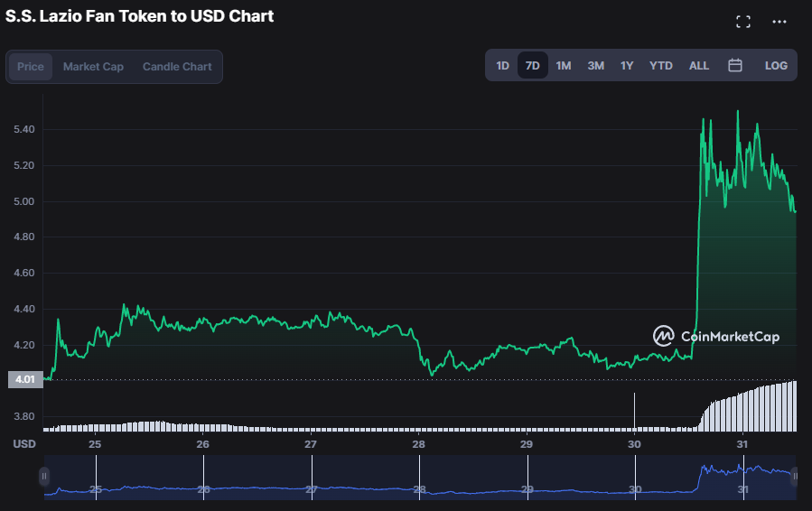Switch to the Price tab

pyautogui.click(x=31, y=67)
